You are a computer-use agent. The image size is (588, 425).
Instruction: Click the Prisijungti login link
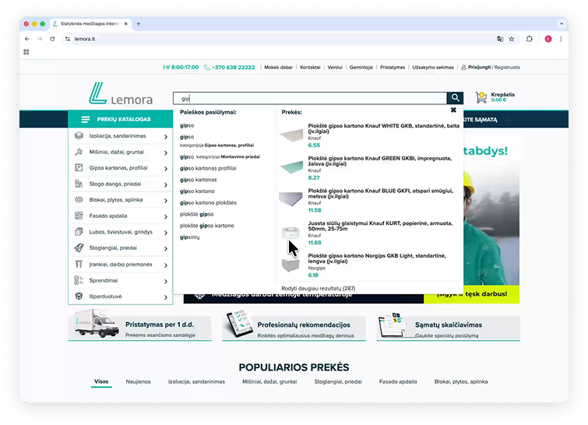(479, 68)
